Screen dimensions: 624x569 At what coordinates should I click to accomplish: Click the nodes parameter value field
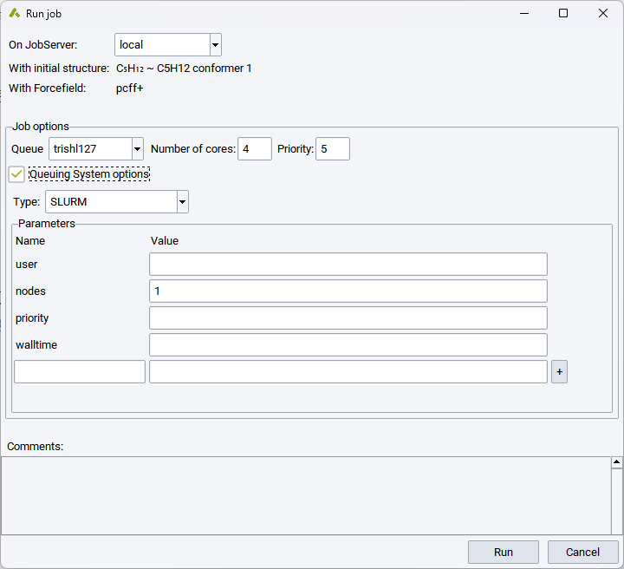coord(348,291)
